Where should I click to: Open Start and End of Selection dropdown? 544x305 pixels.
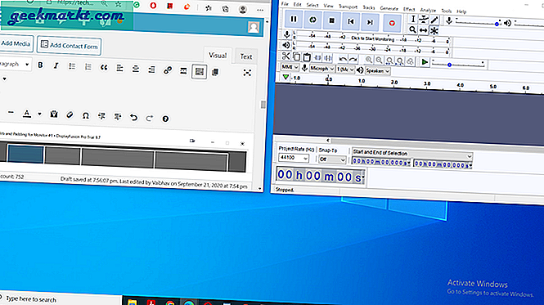[x=411, y=153]
